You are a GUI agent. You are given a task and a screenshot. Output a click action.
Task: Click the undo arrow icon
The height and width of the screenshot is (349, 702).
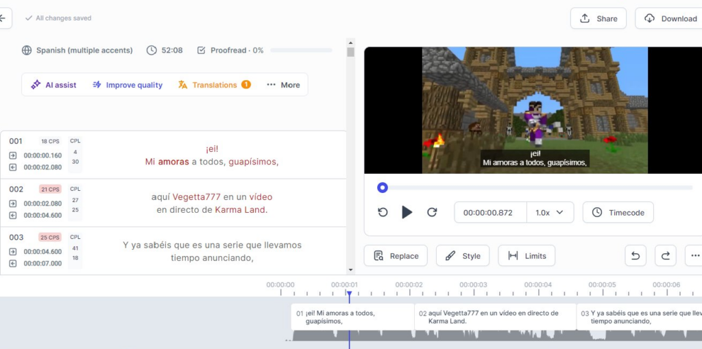point(636,256)
